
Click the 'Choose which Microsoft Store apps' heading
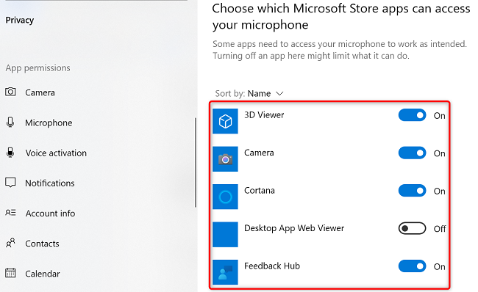[341, 17]
